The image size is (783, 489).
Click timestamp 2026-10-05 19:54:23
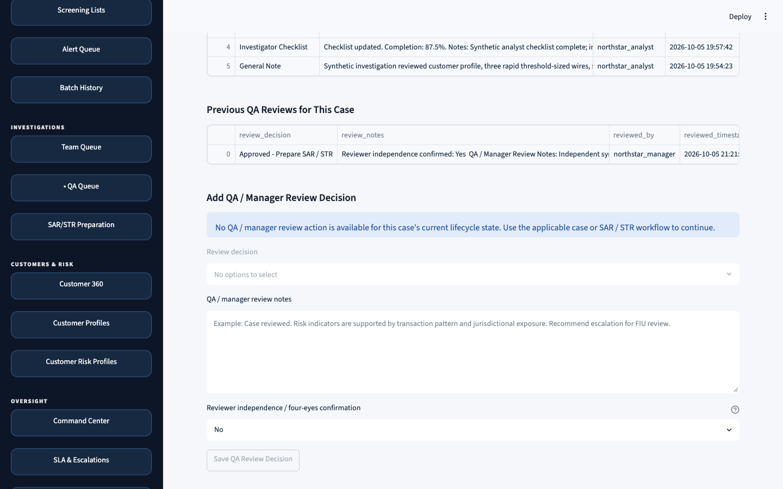(702, 66)
